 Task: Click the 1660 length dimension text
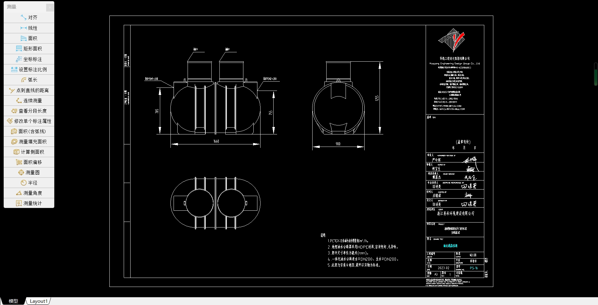(x=216, y=141)
